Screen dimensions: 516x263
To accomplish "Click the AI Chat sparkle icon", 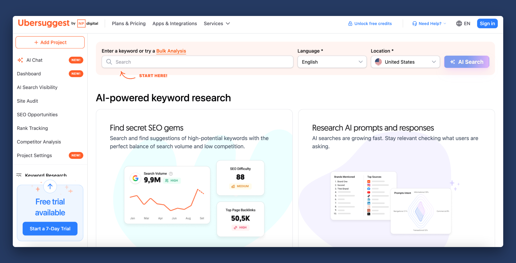I will [x=20, y=60].
